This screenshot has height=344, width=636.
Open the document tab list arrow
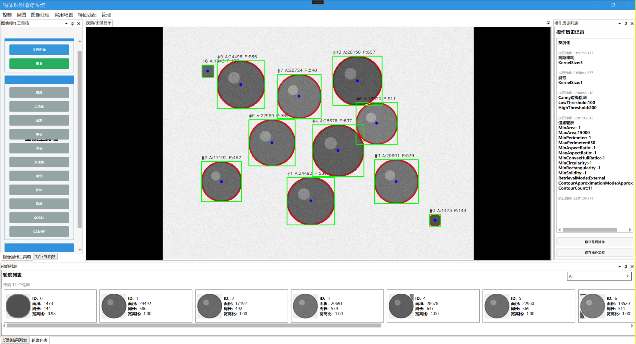click(548, 23)
